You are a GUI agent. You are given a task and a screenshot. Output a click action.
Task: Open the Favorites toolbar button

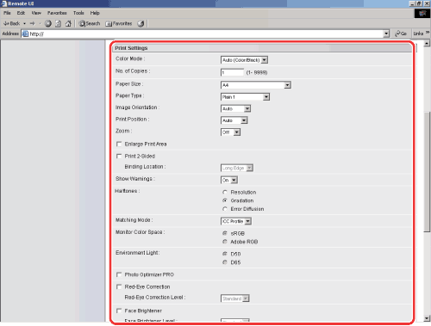pos(119,23)
